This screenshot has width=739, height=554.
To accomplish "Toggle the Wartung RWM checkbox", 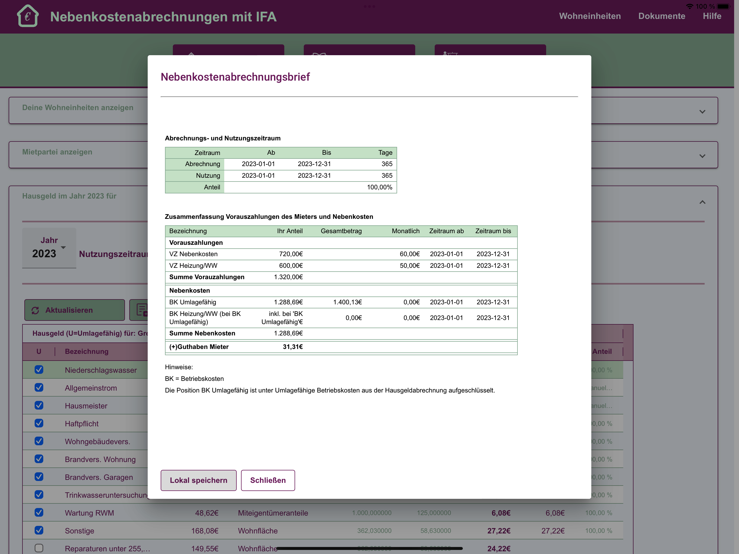I will (x=39, y=513).
